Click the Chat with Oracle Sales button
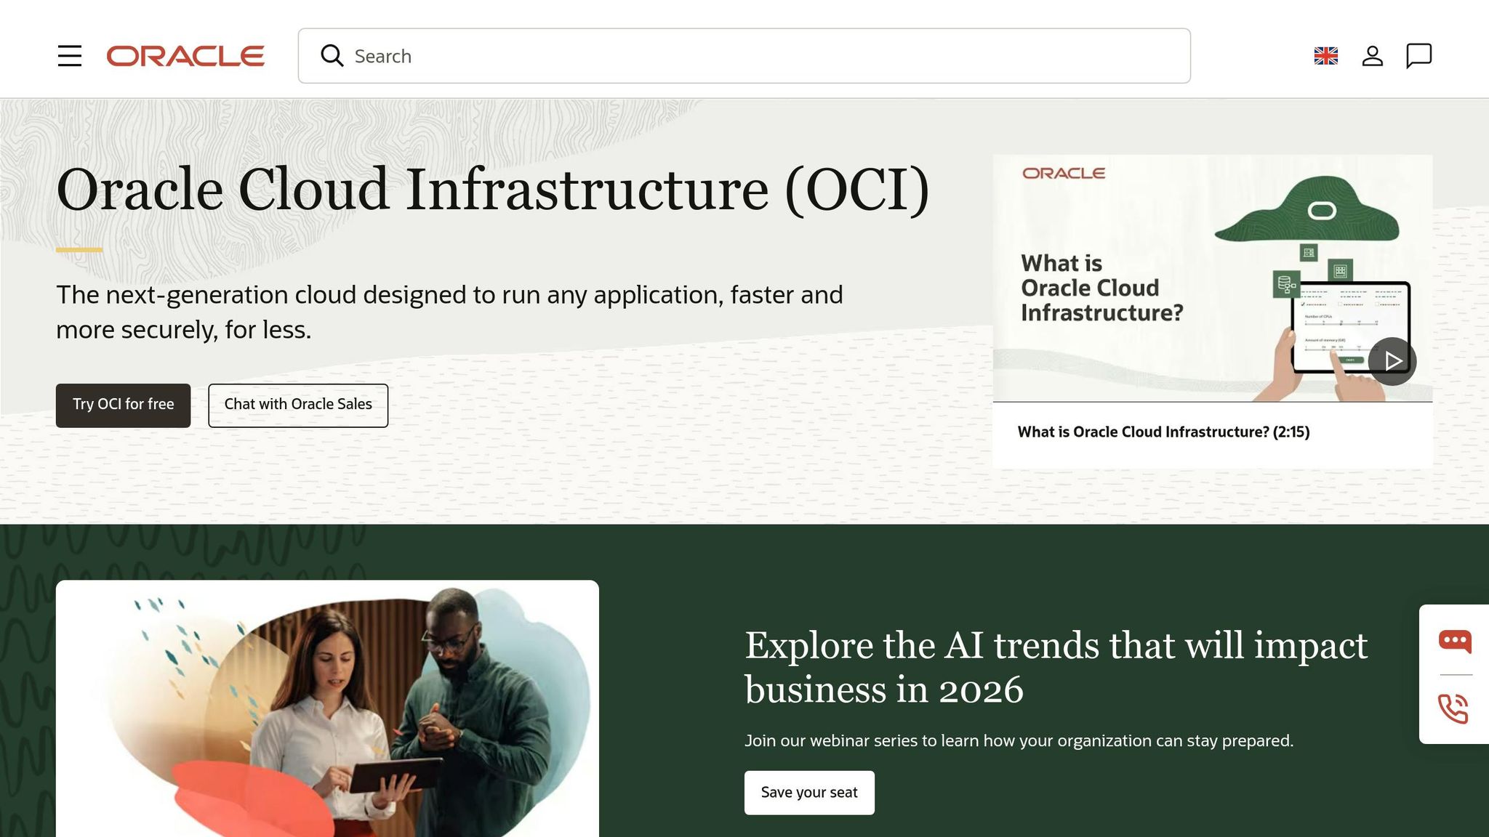1489x837 pixels. pos(298,405)
